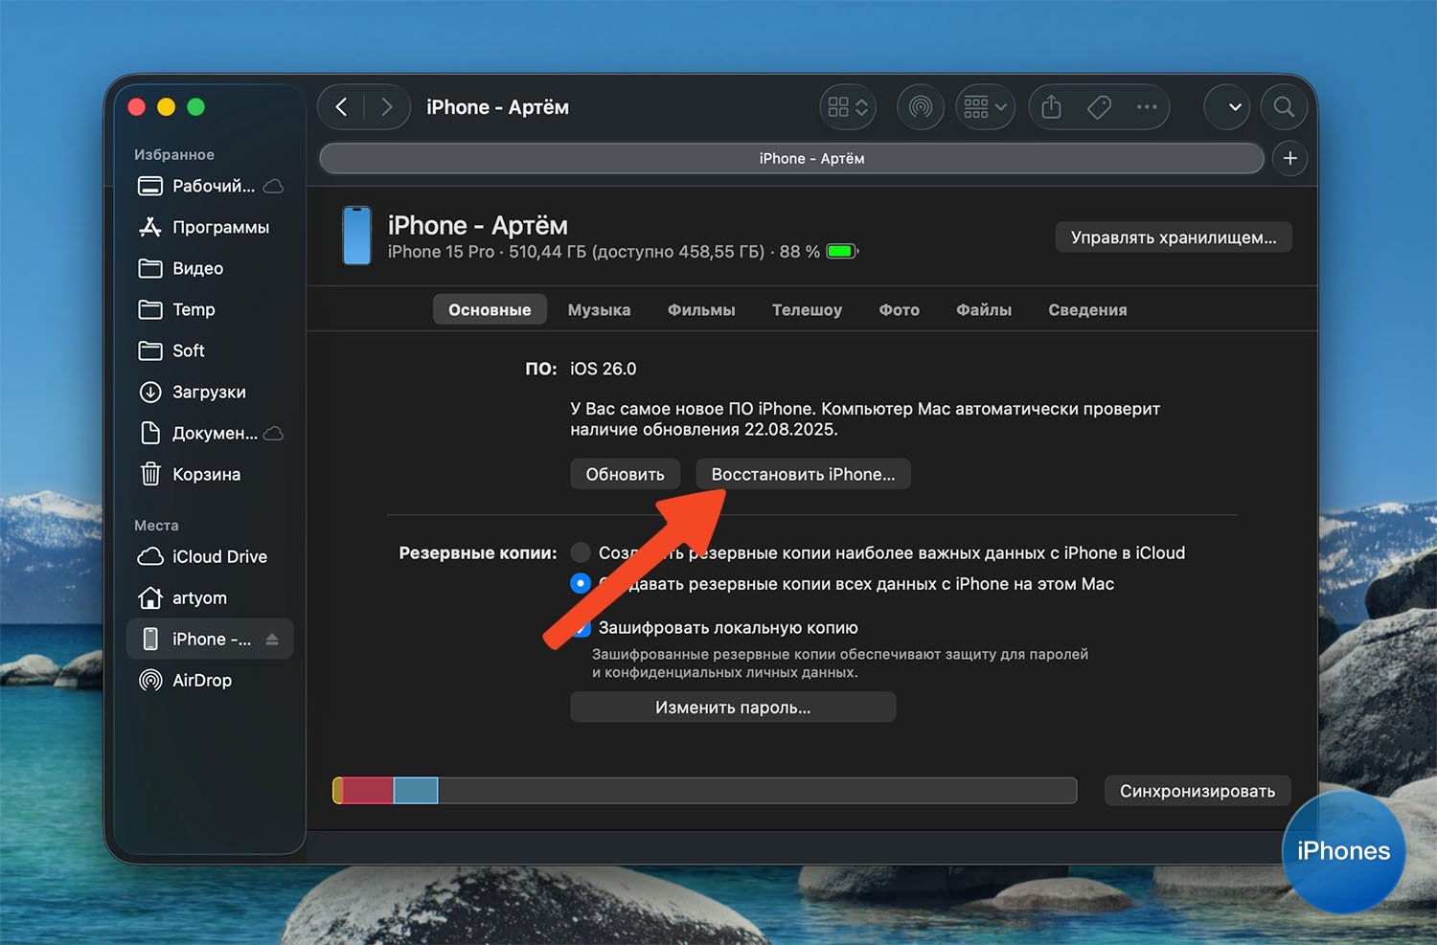Switch to the Музыка tab
The image size is (1437, 945).
[599, 310]
